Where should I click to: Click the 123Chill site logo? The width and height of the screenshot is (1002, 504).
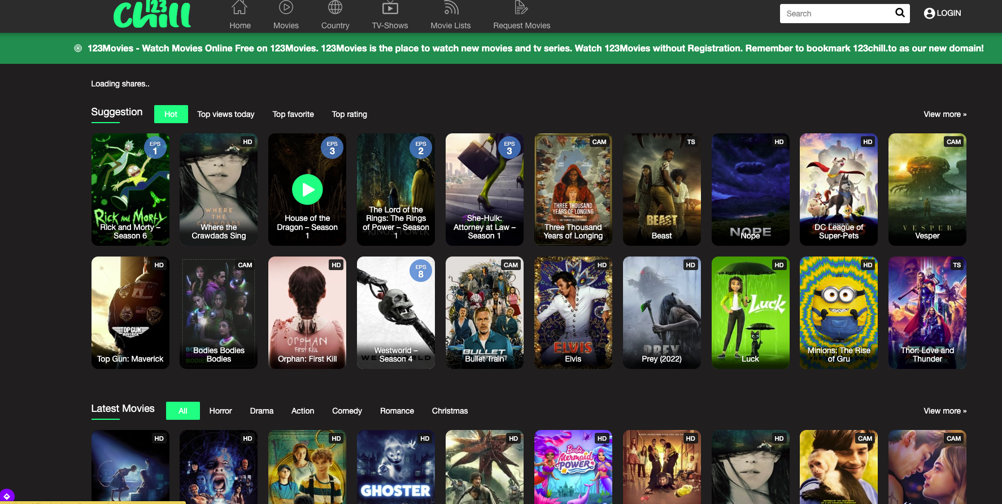click(152, 14)
